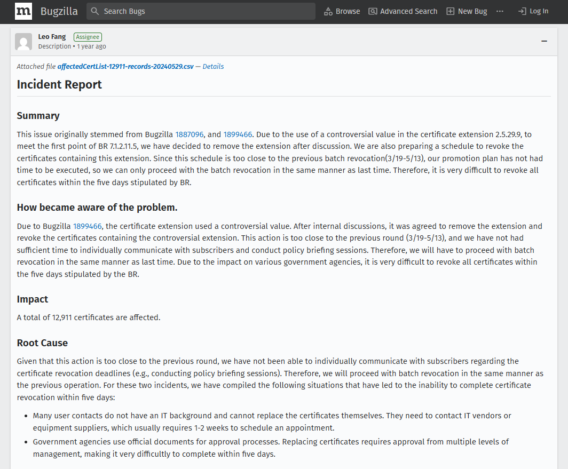Image resolution: width=568 pixels, height=469 pixels.
Task: Collapse the description comment with minus button
Action: tap(544, 41)
